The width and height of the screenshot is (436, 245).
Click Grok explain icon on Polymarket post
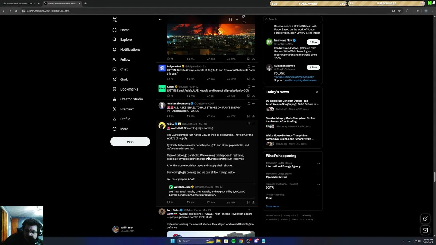click(249, 66)
